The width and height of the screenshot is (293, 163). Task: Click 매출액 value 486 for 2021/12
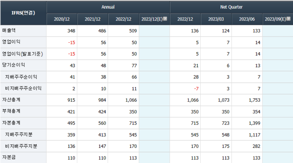pos(102,31)
